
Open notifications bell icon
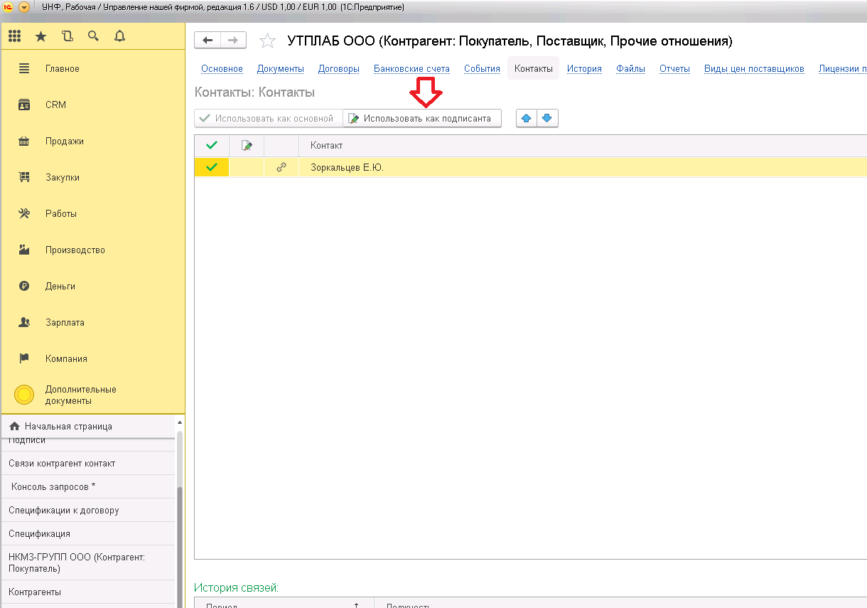119,36
